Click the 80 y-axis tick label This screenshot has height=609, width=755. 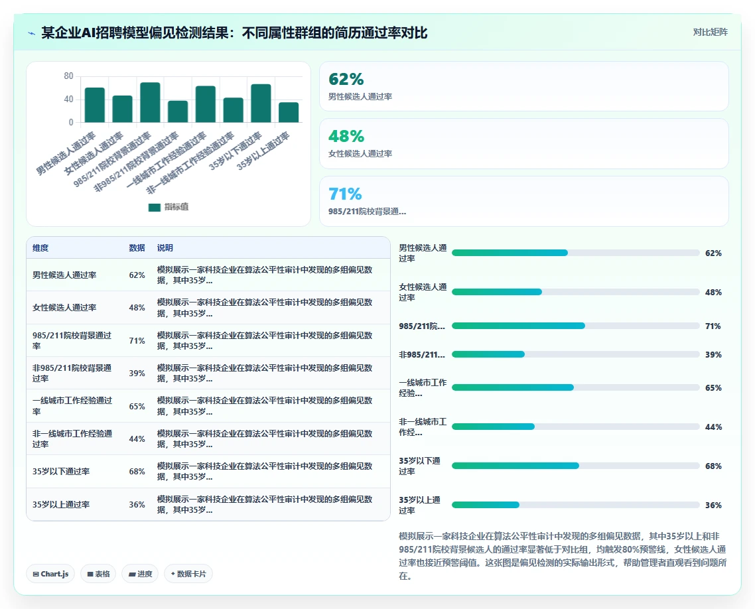pos(68,76)
